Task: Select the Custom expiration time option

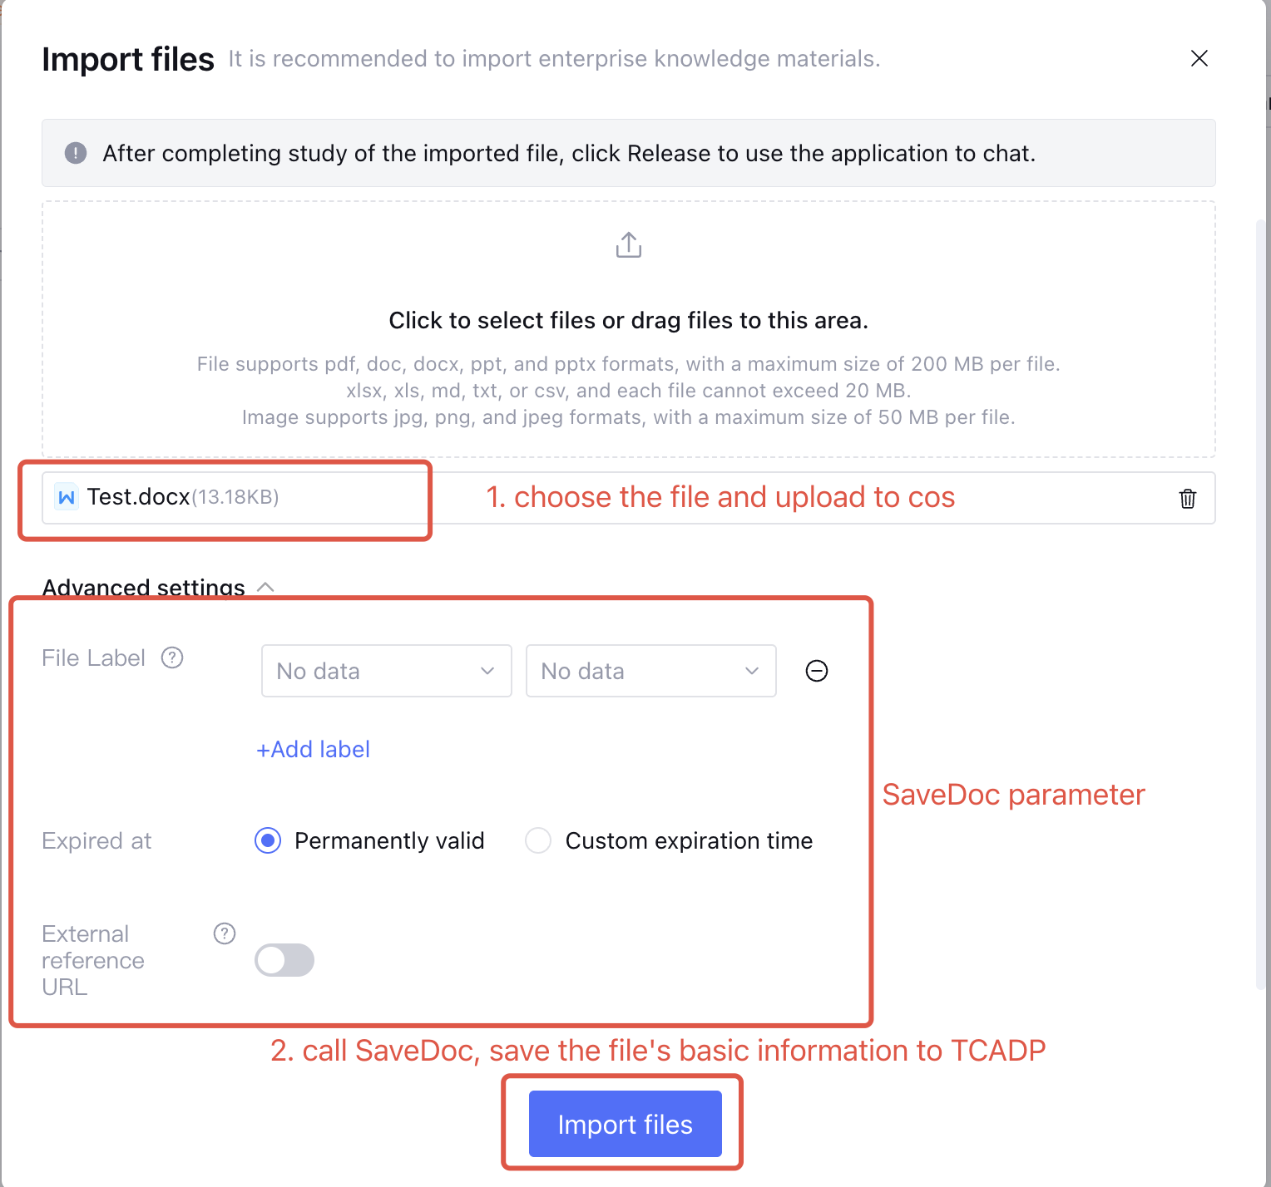Action: 538,840
